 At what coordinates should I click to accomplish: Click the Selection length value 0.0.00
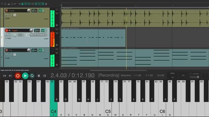(161, 75)
